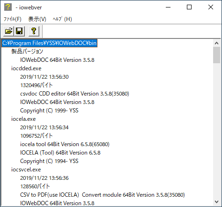The height and width of the screenshot is (207, 222).
Task: Open the ファイル(F) menu
Action: (x=13, y=19)
